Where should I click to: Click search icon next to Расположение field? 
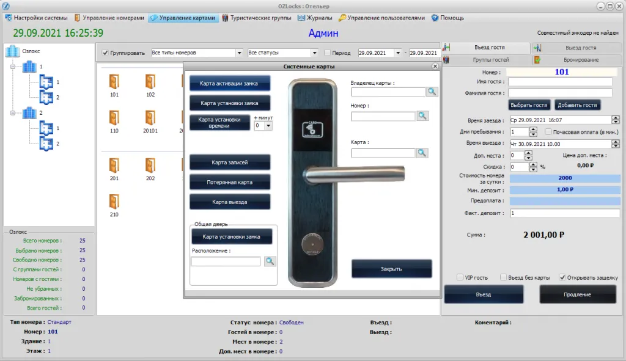(270, 261)
